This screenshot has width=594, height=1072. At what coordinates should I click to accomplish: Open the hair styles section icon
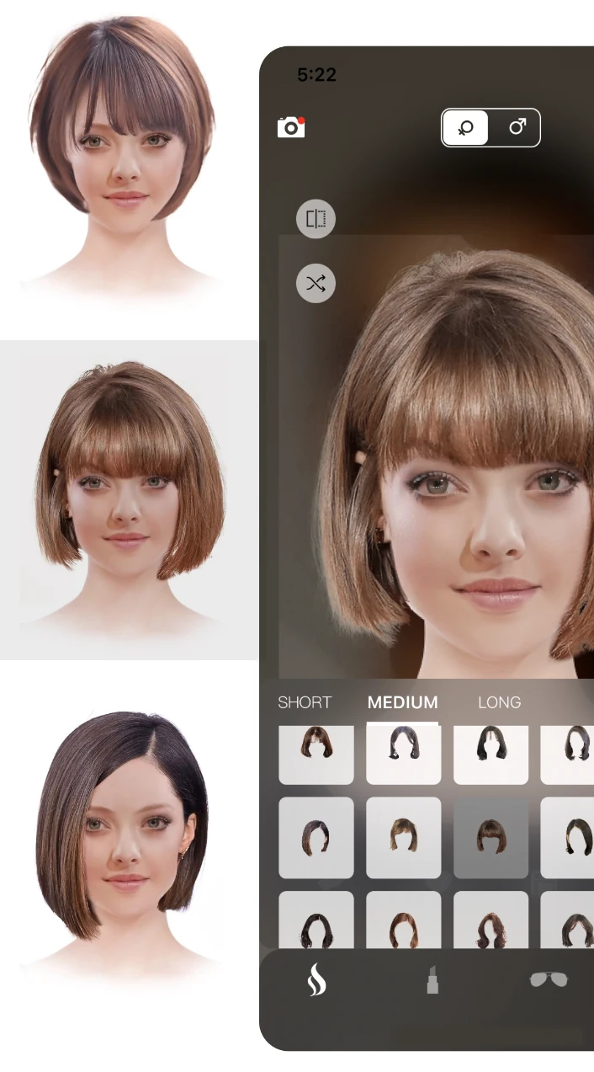click(x=316, y=980)
